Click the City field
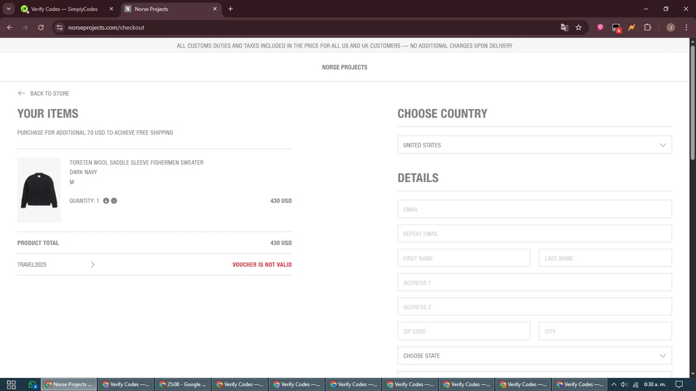 click(x=605, y=331)
